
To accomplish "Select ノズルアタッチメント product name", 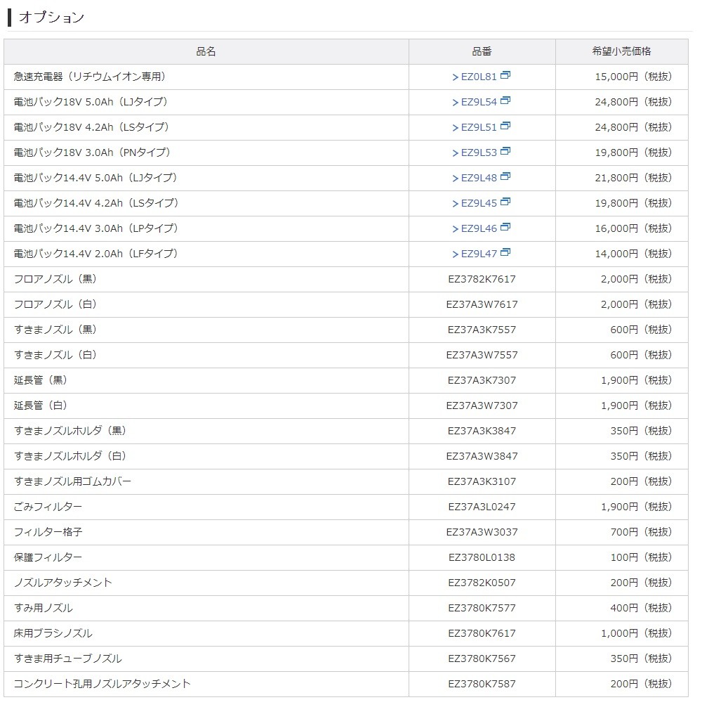I will 62,582.
